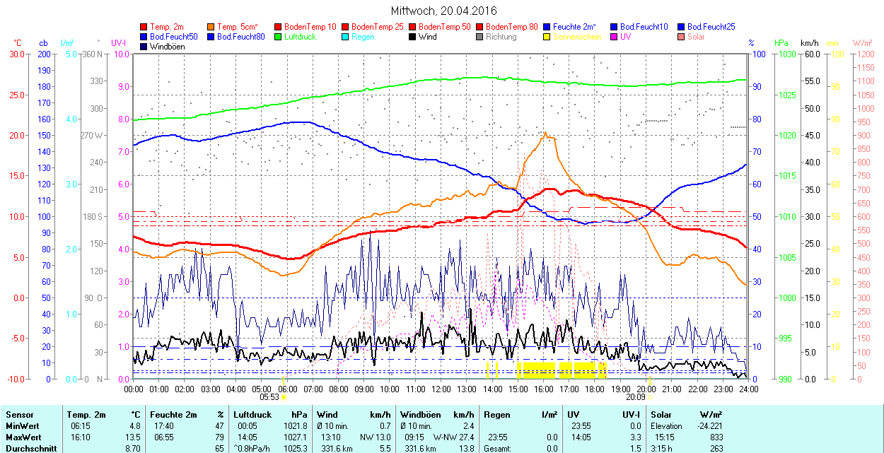The height and width of the screenshot is (453, 884).
Task: Click the magenta UV legend square
Action: click(615, 36)
